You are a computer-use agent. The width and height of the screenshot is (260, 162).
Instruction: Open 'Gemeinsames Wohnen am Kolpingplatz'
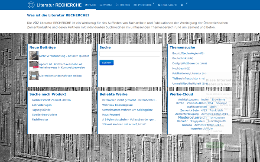(127, 110)
